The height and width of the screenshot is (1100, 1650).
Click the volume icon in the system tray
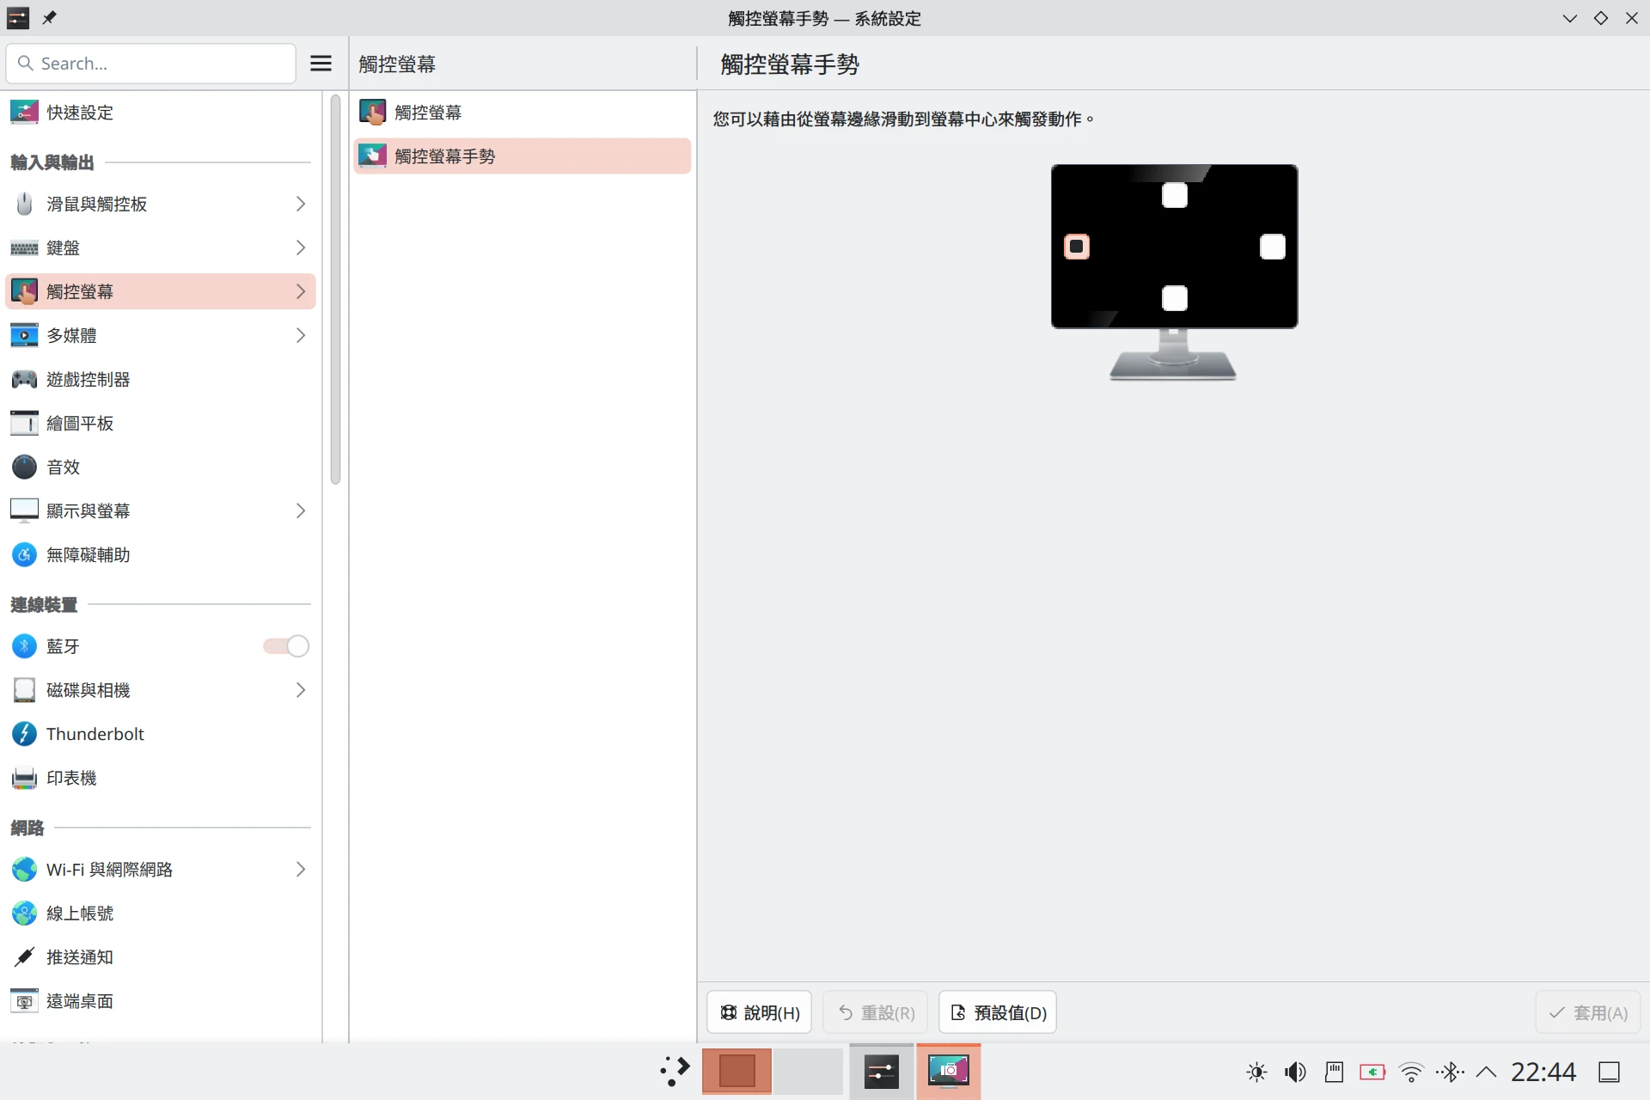tap(1295, 1072)
